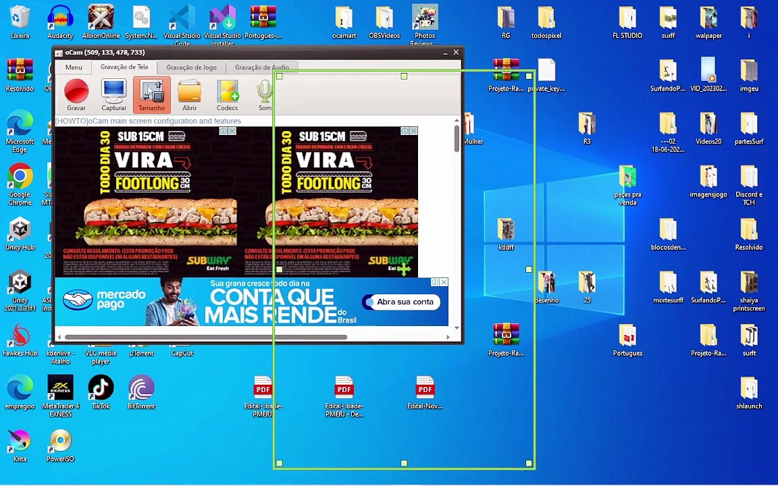Screen dimensions: 778x486
Task: Select the shaiya printscreen folder
Action: (749, 291)
